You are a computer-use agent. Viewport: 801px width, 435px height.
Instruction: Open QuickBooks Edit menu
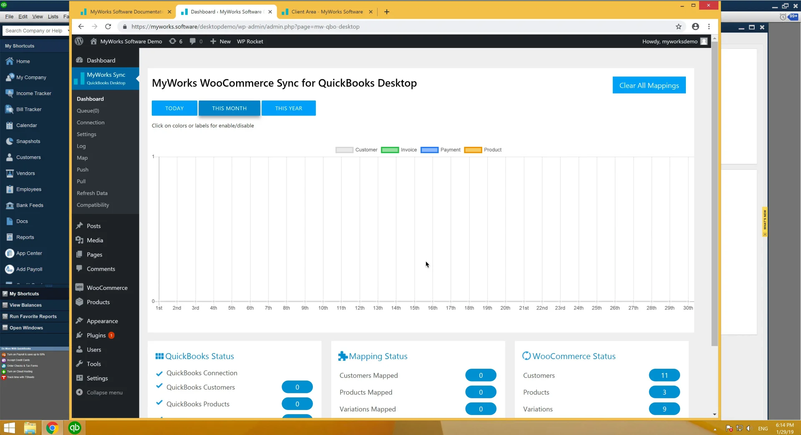tap(23, 17)
